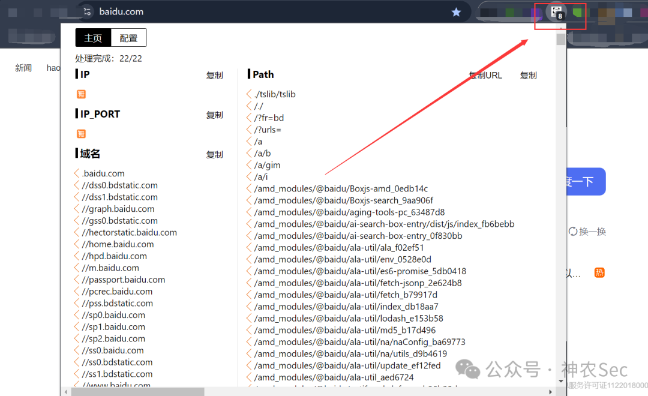Copy the 域名 section with 复制

(214, 155)
